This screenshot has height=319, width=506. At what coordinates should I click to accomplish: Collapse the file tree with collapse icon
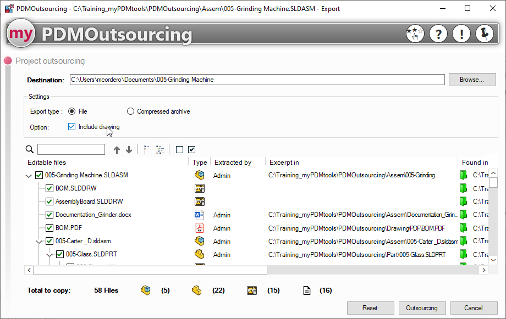(146, 150)
